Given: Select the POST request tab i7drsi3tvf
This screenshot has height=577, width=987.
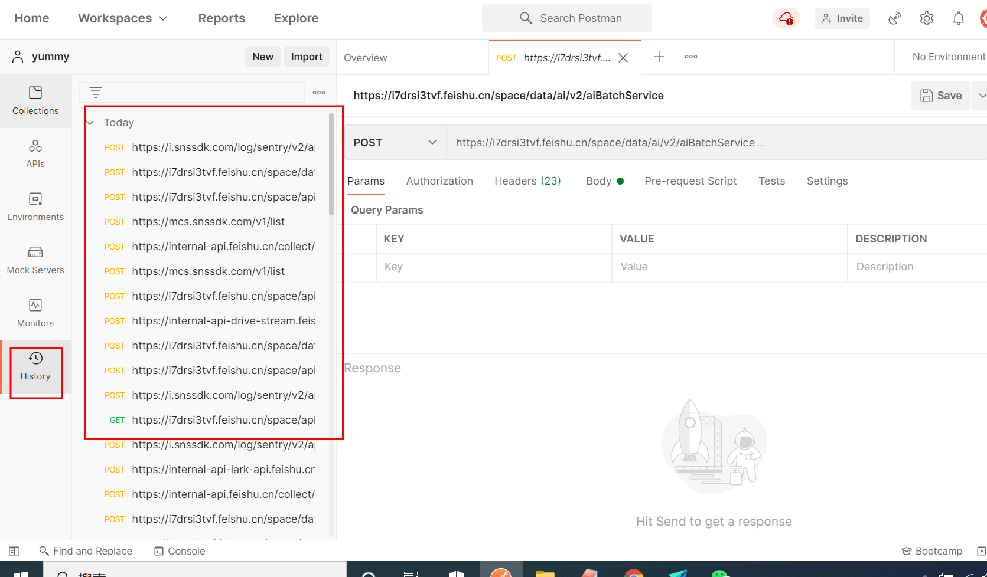Looking at the screenshot, I should 553,58.
